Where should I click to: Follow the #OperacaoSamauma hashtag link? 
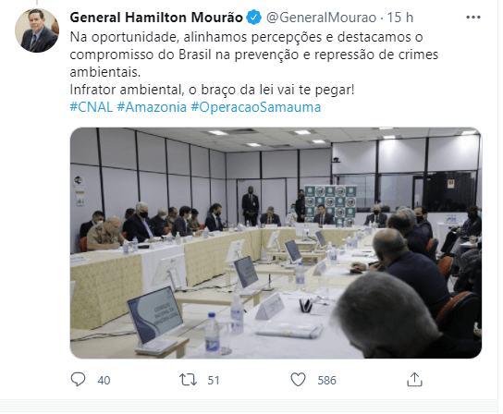point(256,107)
